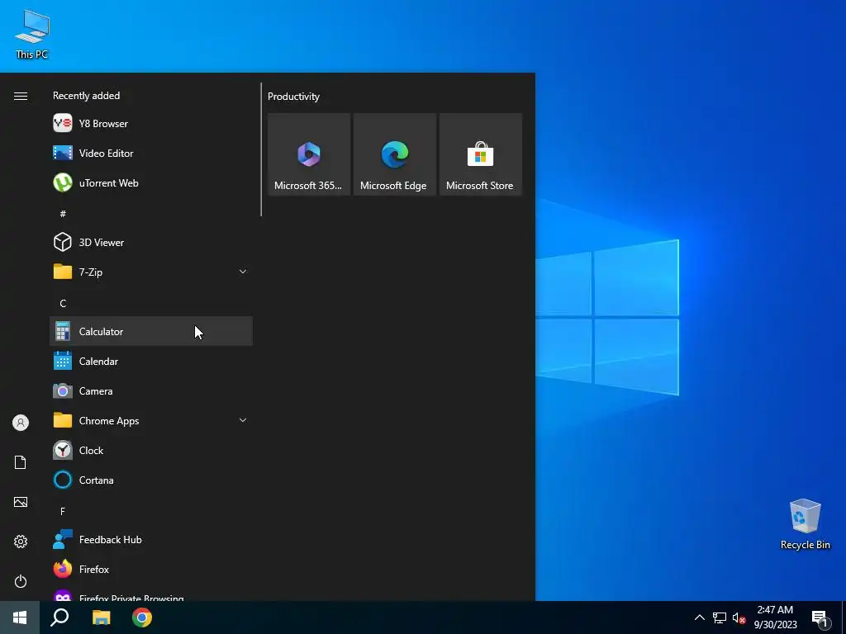Select the This PC desktop icon
Screen dimensions: 846x634
(x=32, y=35)
